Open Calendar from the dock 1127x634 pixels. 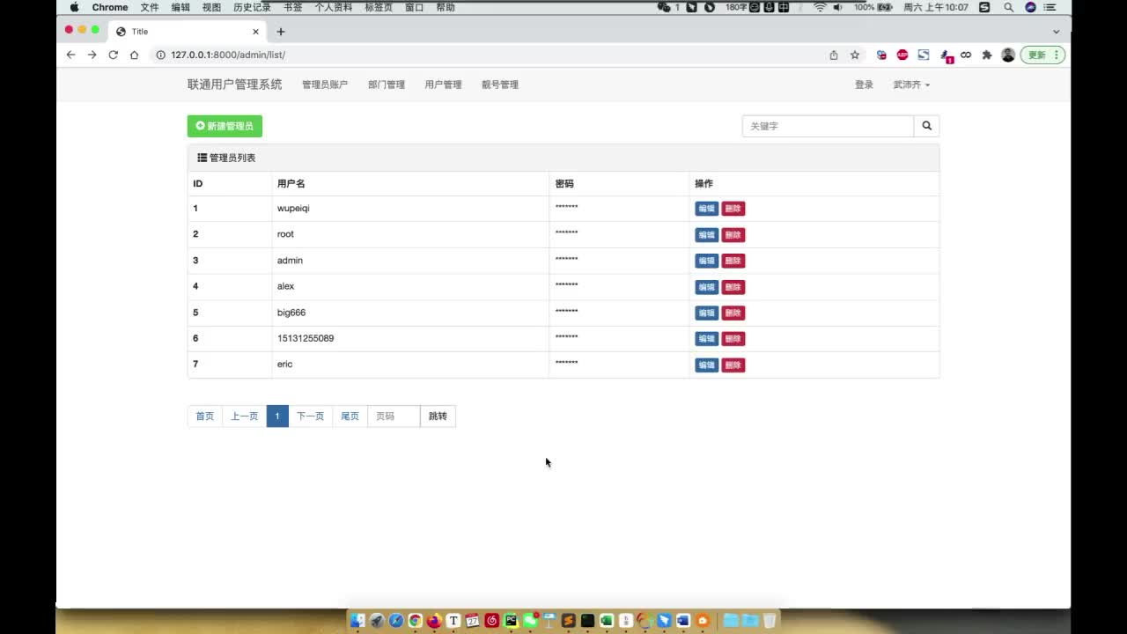[473, 621]
